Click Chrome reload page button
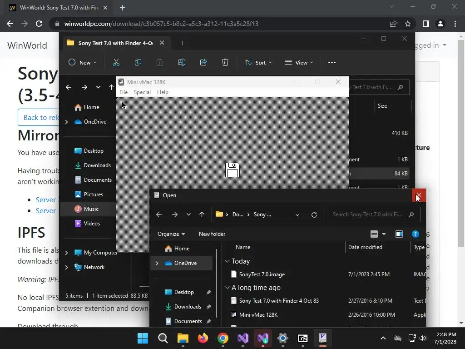 (x=39, y=24)
